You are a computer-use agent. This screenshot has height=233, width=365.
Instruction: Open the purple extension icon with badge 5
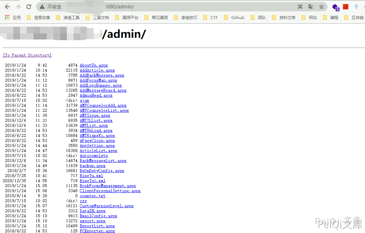click(335, 7)
